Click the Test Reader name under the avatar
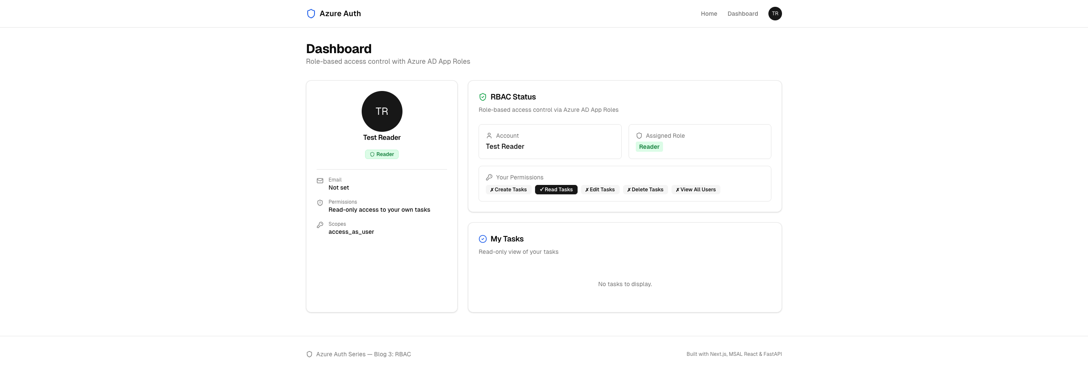 coord(382,138)
